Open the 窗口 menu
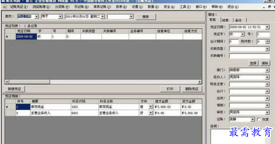275x144 pixels. point(201,7)
